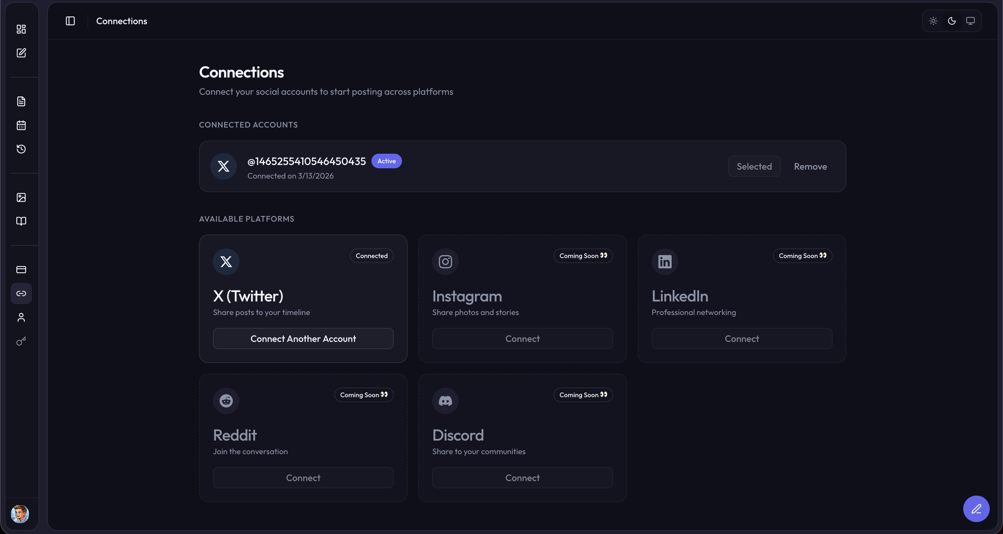This screenshot has height=534, width=1003.
Task: Click Connect under Instagram card
Action: click(522, 339)
